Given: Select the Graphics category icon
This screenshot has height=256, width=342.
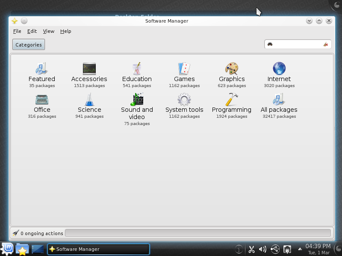Looking at the screenshot, I should (231, 73).
